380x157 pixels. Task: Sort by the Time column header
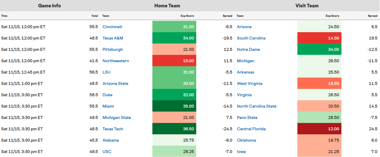[4, 16]
